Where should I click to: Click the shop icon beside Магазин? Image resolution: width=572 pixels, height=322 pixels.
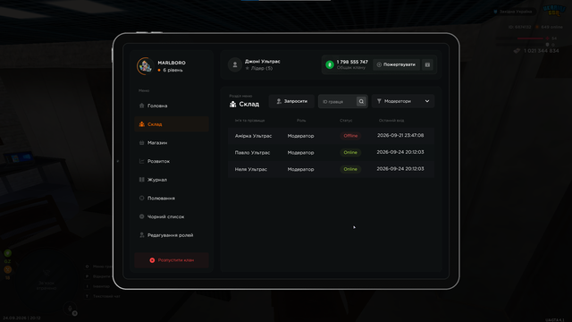(x=141, y=143)
